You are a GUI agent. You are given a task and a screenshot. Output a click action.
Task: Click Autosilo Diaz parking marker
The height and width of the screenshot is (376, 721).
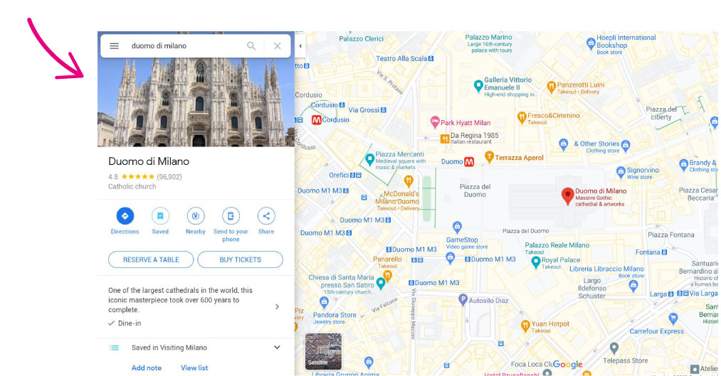click(x=463, y=300)
